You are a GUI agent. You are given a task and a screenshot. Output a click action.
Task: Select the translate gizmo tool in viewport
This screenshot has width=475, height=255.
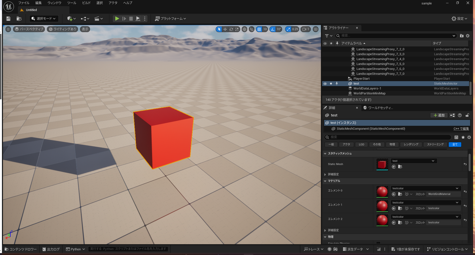coord(225,29)
